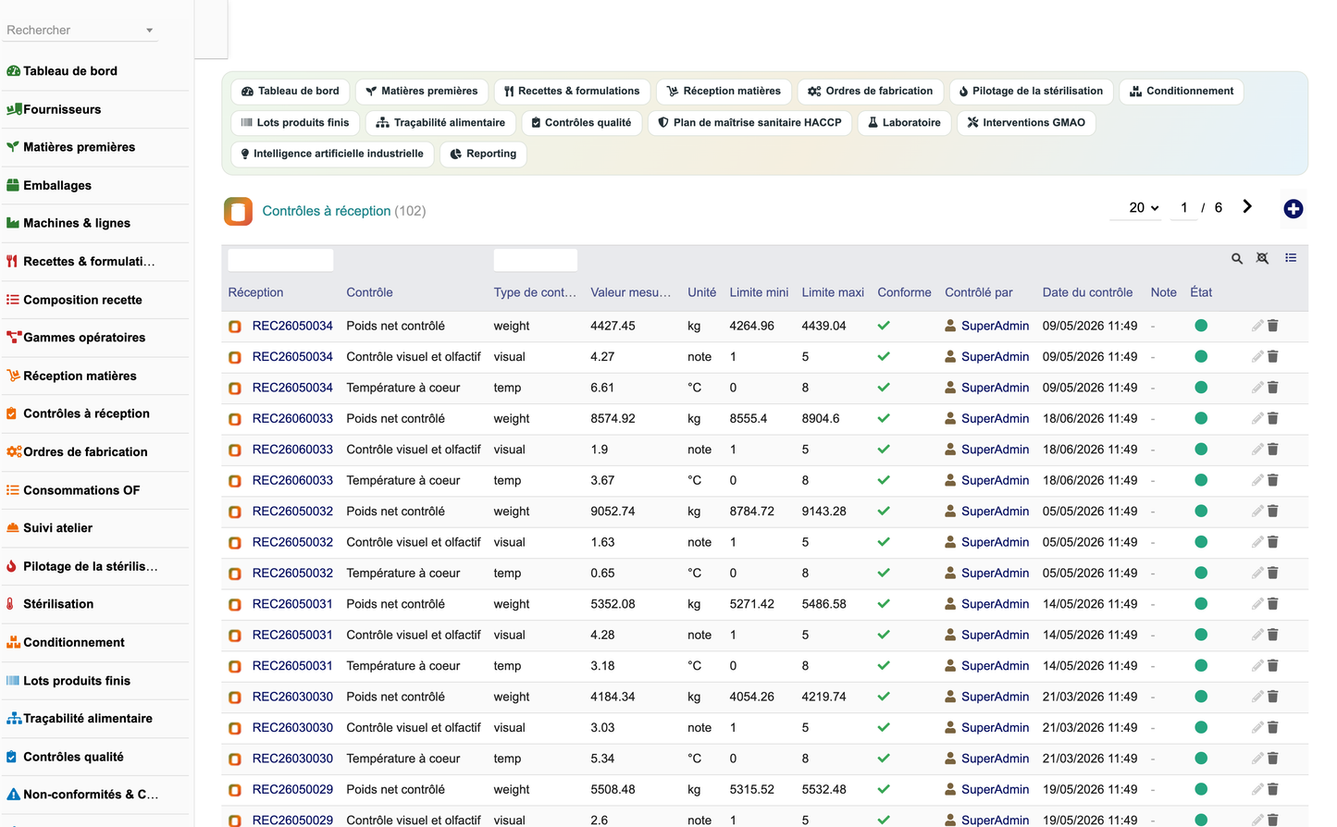Screen dimensions: 1337x827
Task: Open the Reporting top tab
Action: (483, 154)
